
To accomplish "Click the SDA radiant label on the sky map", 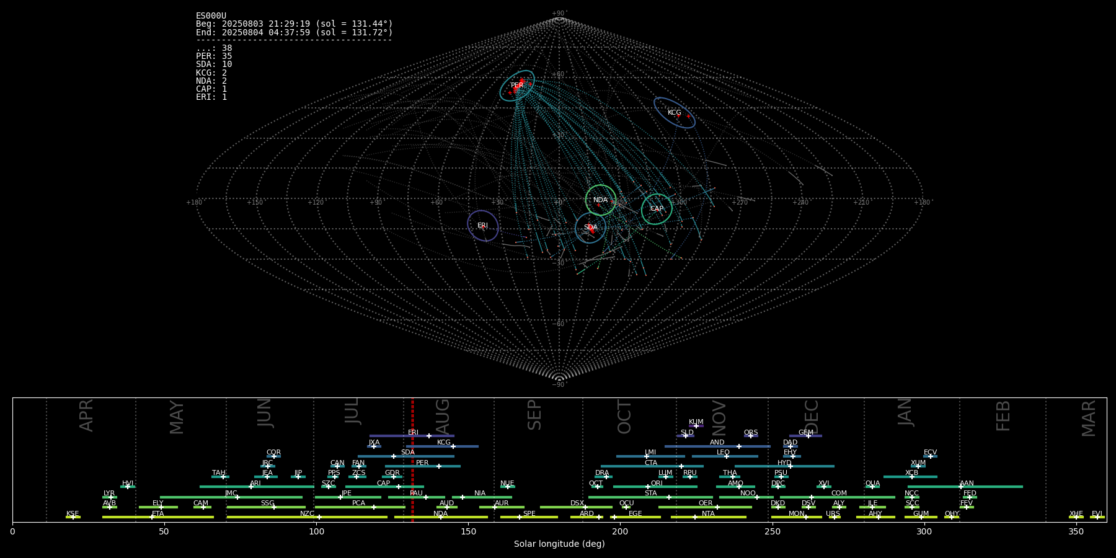I will tap(590, 228).
